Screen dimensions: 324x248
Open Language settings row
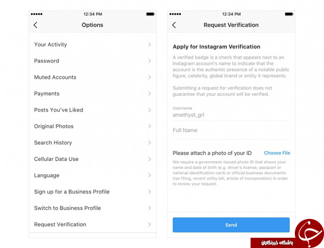(x=92, y=175)
